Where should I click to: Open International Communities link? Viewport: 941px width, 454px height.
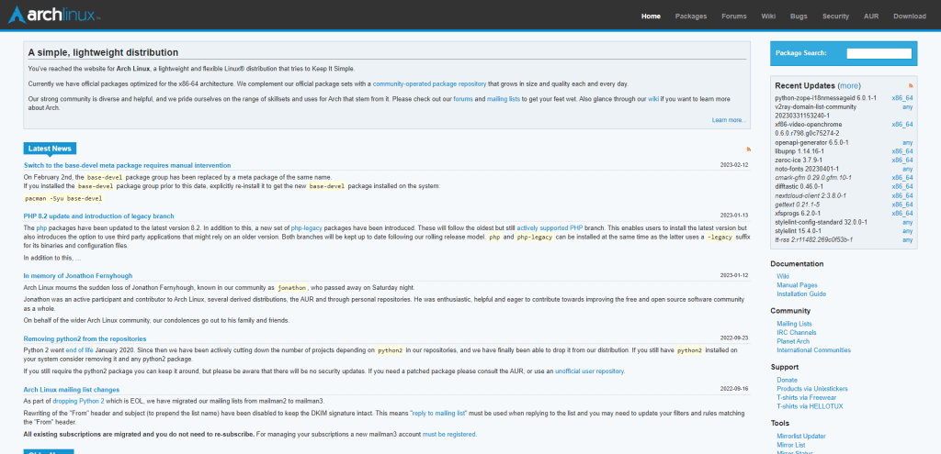tap(813, 349)
